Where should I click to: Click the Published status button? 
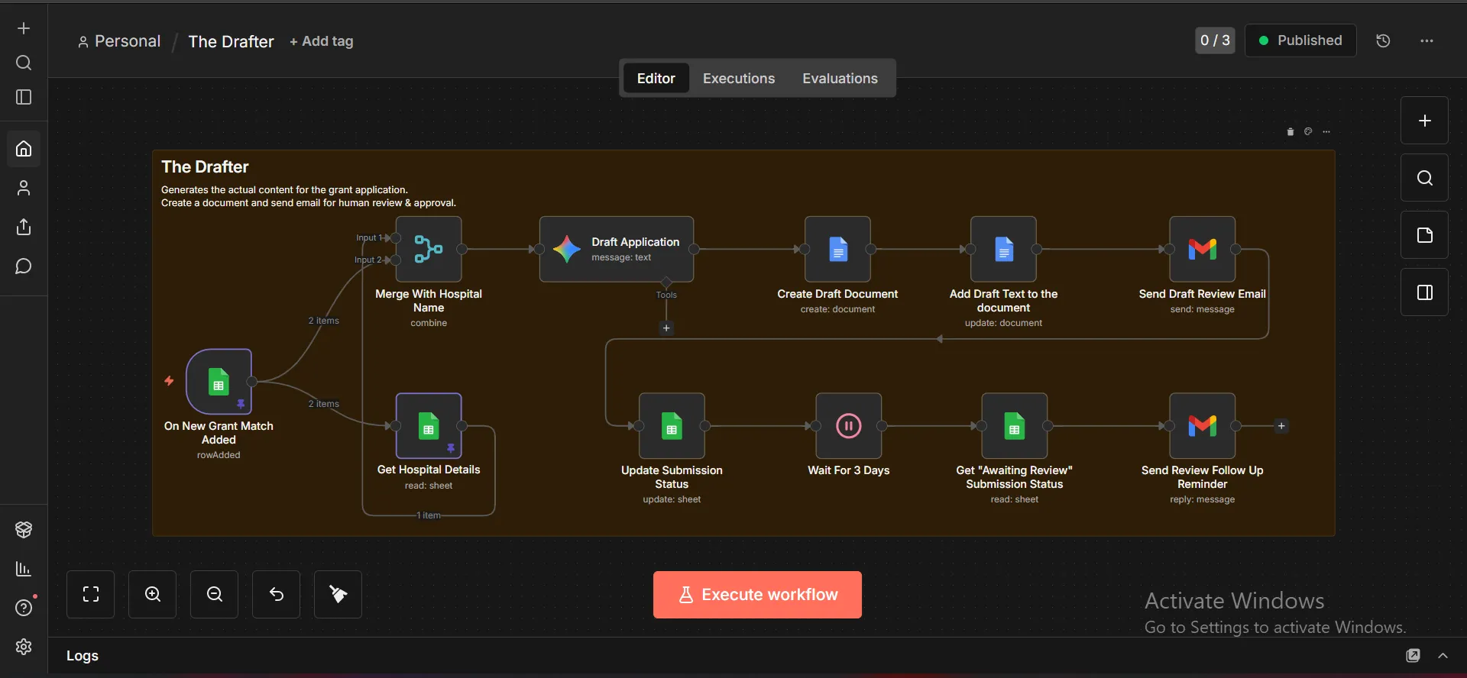[1300, 40]
